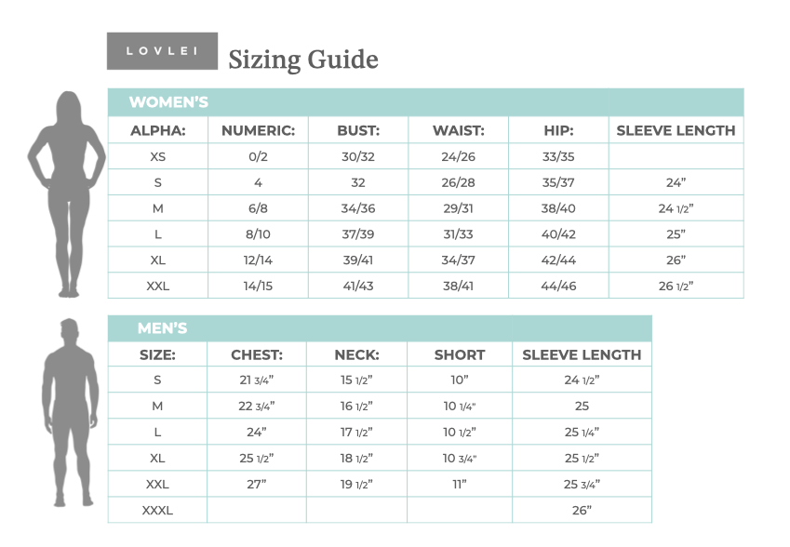Click the 38/40 hip measurement cell

pyautogui.click(x=558, y=208)
